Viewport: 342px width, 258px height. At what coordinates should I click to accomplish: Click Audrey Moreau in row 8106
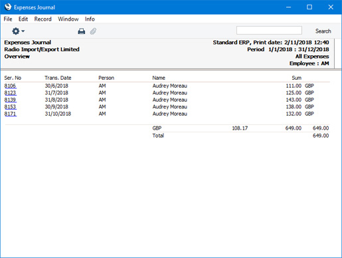point(170,86)
